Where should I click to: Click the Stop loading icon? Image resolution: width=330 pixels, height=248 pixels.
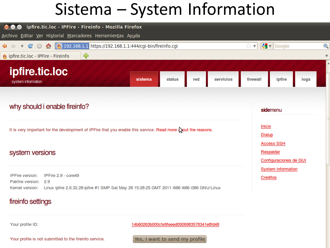coord(40,46)
